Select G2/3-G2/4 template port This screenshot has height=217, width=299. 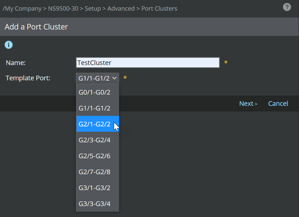click(98, 140)
